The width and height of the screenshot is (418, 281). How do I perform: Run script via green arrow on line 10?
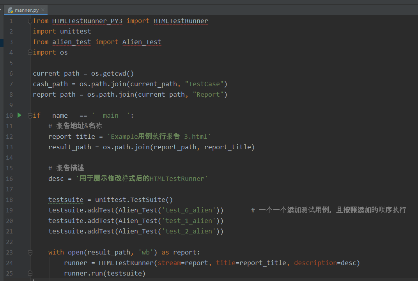click(19, 115)
